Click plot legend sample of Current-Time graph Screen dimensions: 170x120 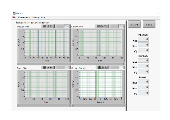click(121, 26)
